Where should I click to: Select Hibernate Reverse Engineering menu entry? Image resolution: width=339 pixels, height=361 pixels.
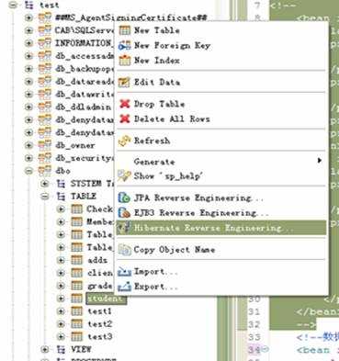pyautogui.click(x=220, y=228)
